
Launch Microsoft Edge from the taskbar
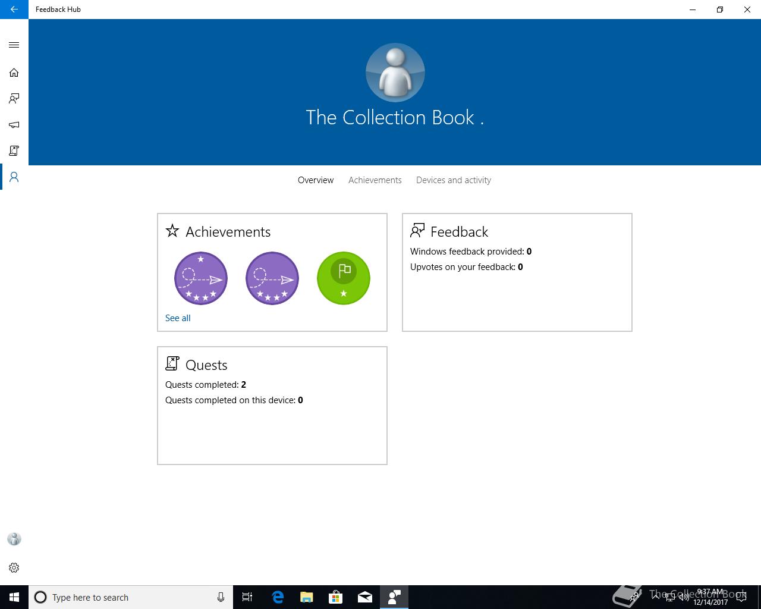278,597
